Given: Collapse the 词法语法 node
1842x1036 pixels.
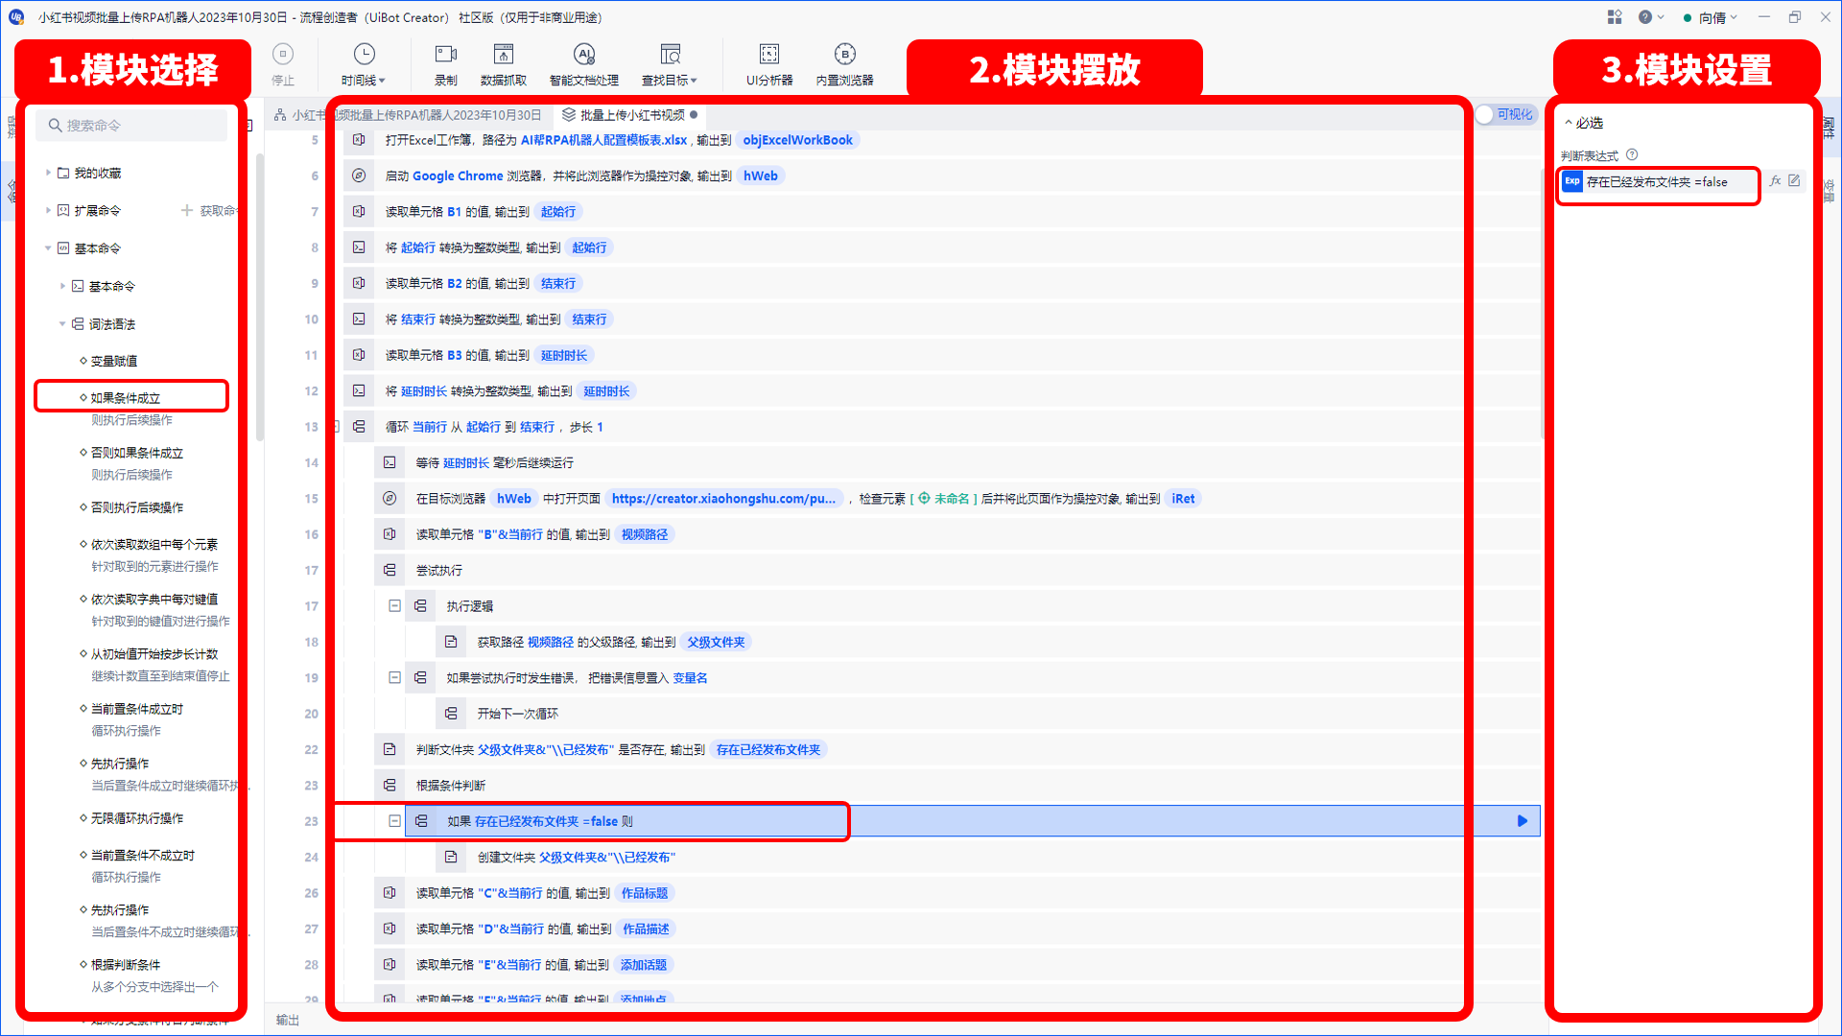Looking at the screenshot, I should pyautogui.click(x=62, y=324).
